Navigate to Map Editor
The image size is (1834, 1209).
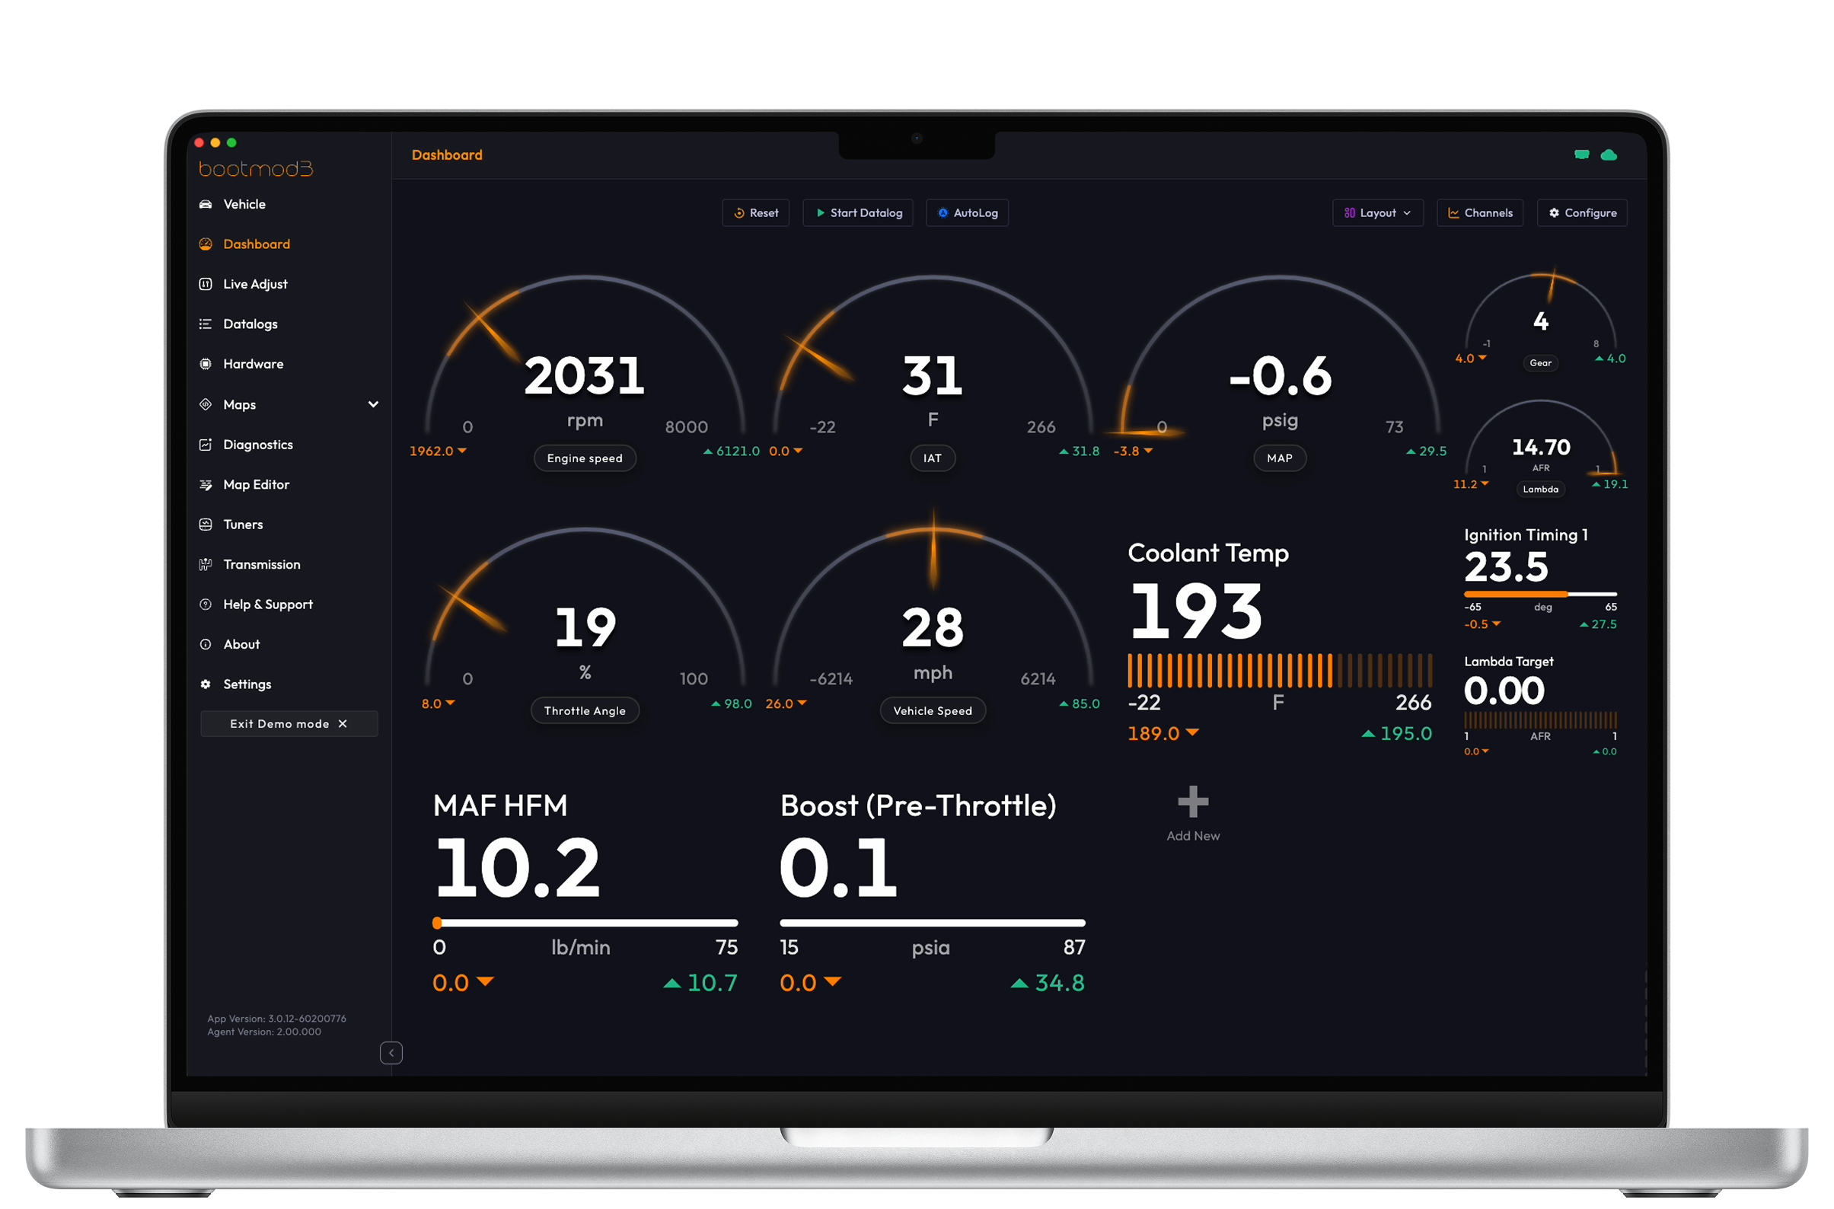pyautogui.click(x=257, y=485)
